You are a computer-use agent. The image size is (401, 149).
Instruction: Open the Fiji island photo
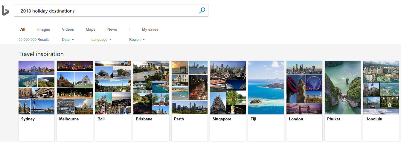coord(266,88)
